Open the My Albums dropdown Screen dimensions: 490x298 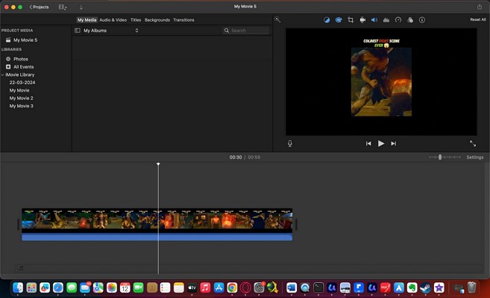coord(111,31)
